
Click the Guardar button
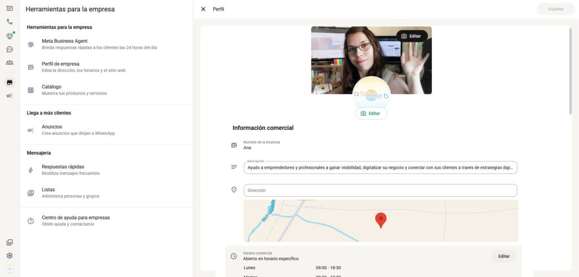pos(556,9)
